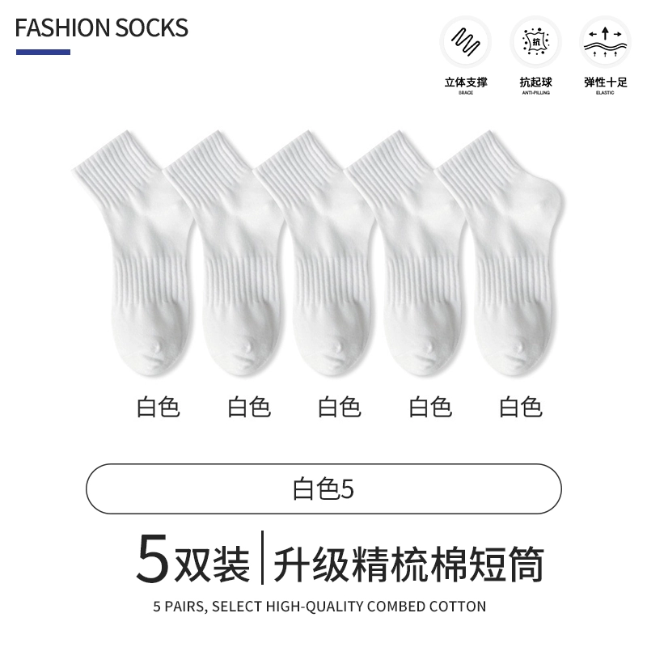This screenshot has height=647, width=647.
Task: Select the rightmost white sock image
Action: click(x=500, y=253)
